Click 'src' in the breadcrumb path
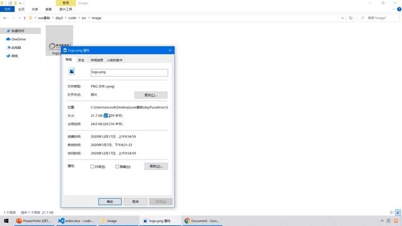The width and height of the screenshot is (402, 226). point(84,18)
